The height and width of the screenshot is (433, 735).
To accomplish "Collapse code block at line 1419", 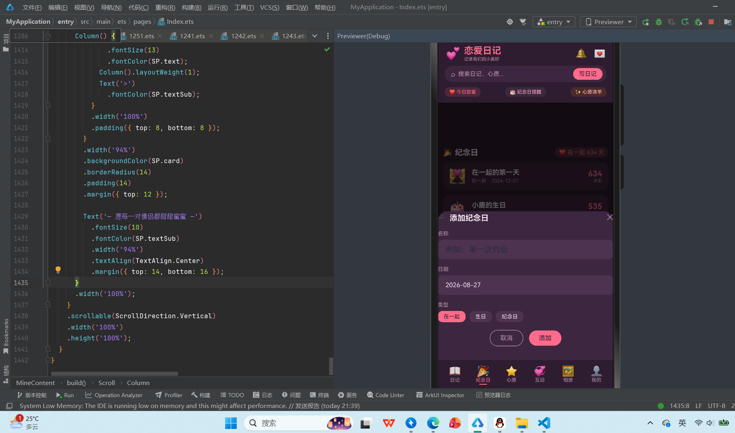I will (x=48, y=106).
